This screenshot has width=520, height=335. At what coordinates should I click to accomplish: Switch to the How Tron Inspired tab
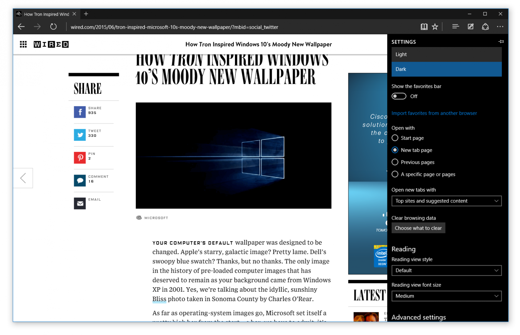(46, 14)
